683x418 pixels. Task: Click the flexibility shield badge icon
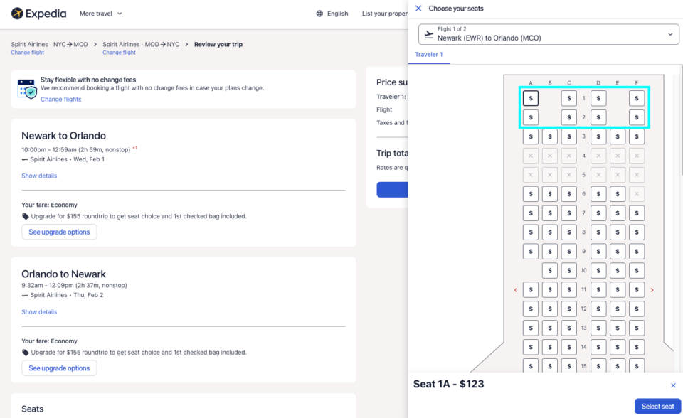[26, 90]
